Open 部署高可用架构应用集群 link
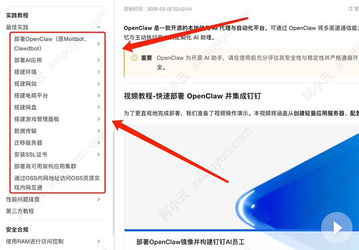359x250 pixels. 45,166
